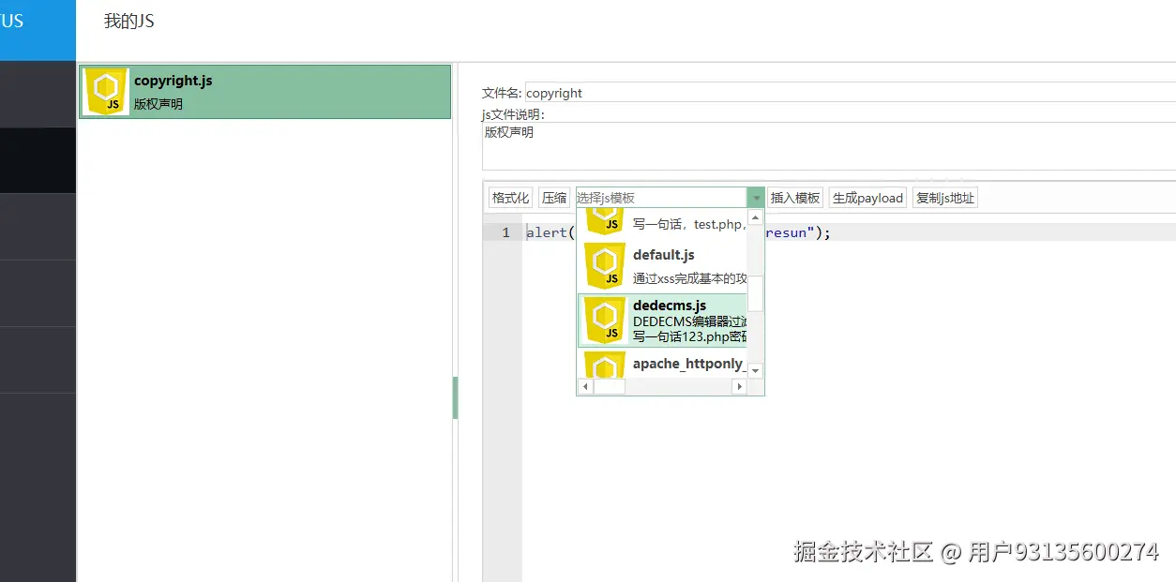Click the default.js template JS icon

604,265
